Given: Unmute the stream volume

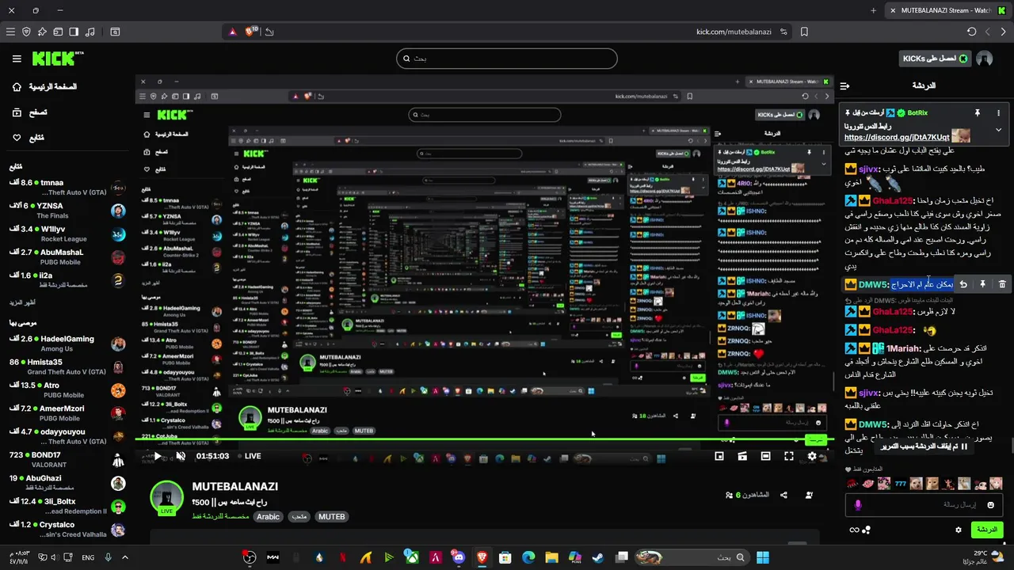Looking at the screenshot, I should tap(181, 456).
